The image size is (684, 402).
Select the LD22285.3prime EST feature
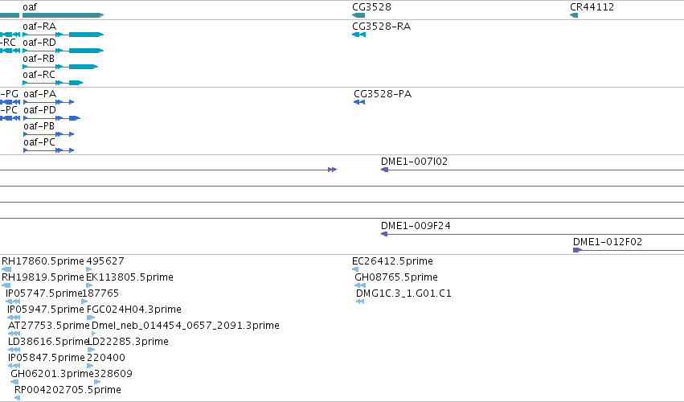tap(91, 350)
